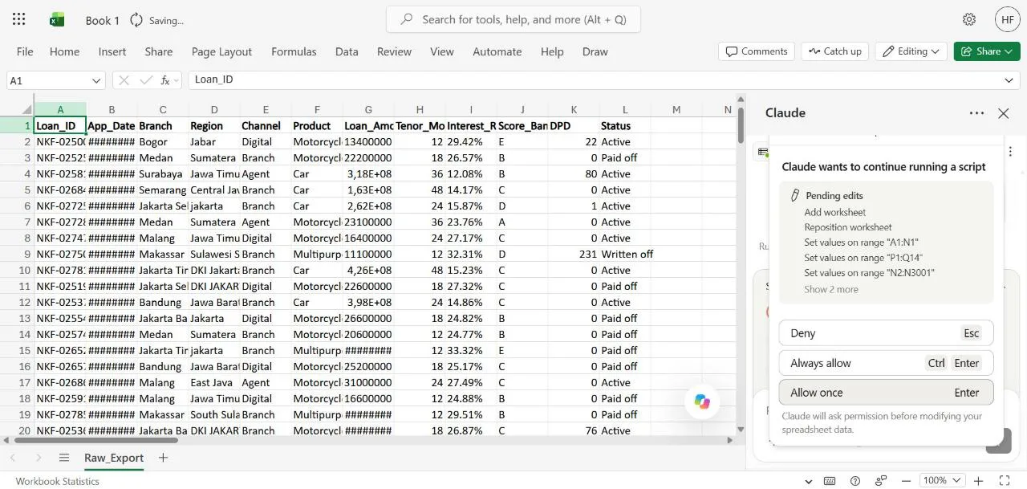Open the all sheets list icon
Screen dimensions: 1027x489
(64, 458)
